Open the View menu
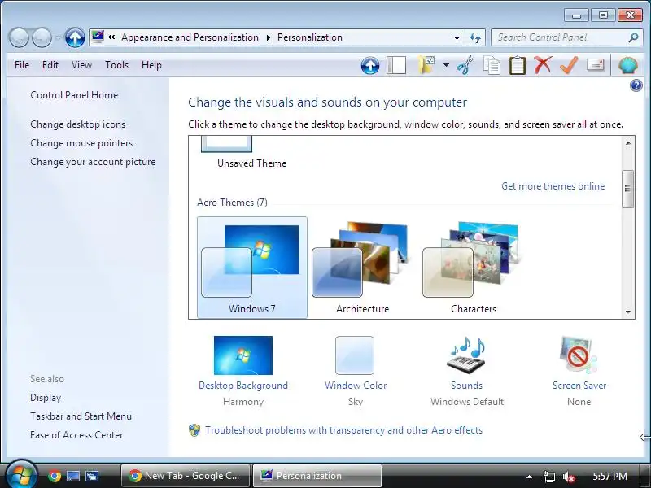This screenshot has height=488, width=651. (x=81, y=65)
